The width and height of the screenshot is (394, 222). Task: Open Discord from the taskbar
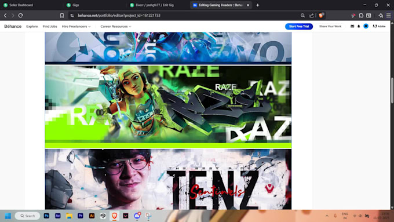pos(137,216)
